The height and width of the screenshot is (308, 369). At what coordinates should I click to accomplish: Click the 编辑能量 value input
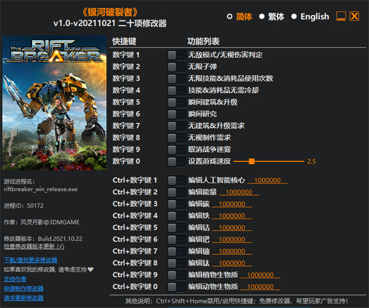(234, 192)
